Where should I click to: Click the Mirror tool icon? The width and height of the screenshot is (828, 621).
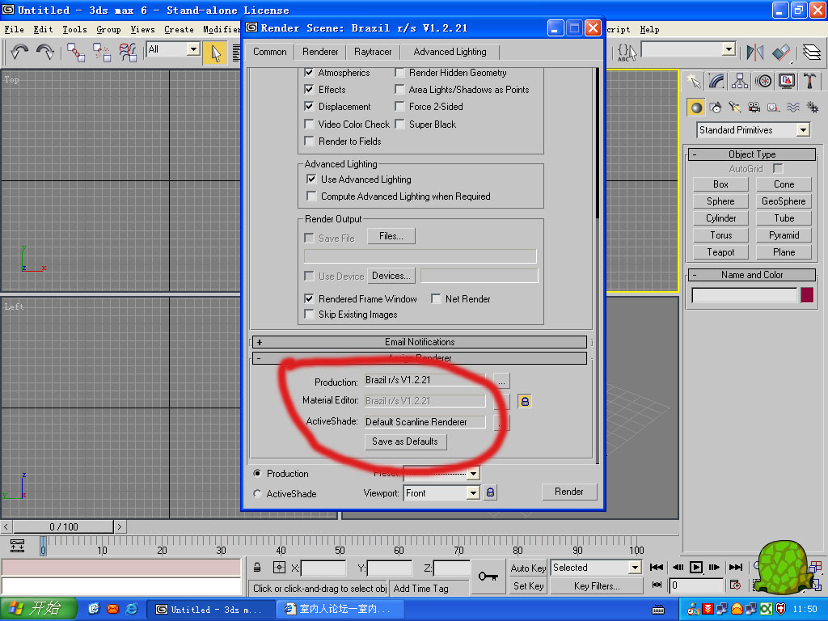(x=755, y=53)
